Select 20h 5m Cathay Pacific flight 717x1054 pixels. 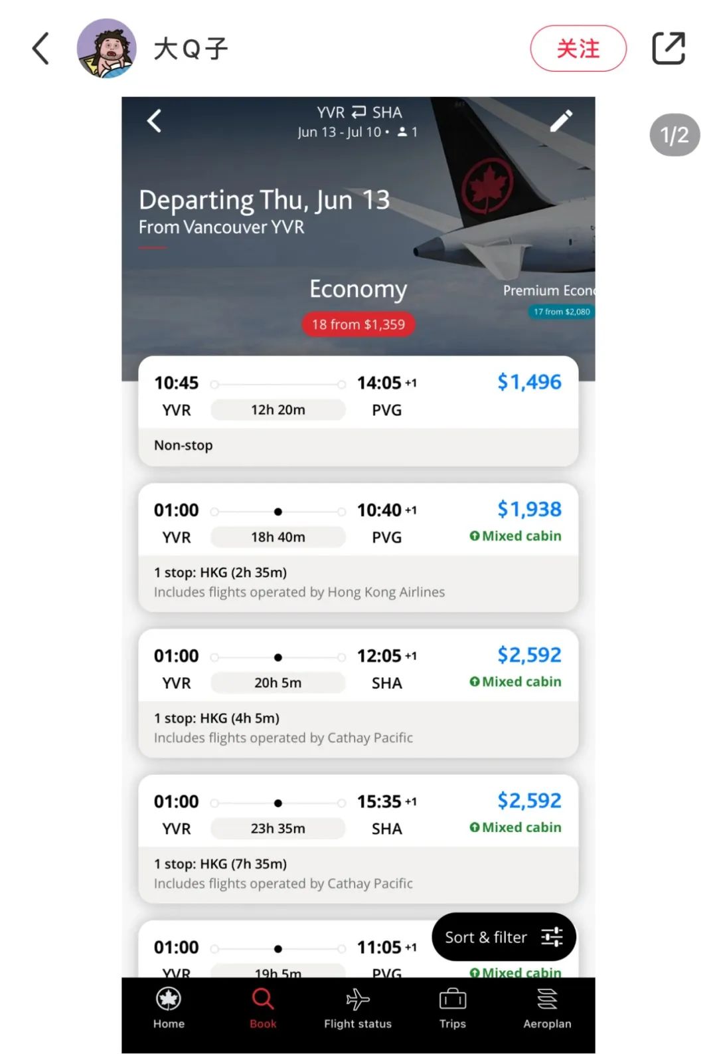pyautogui.click(x=358, y=693)
